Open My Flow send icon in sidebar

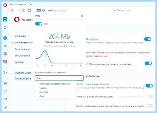[x=5, y=72]
